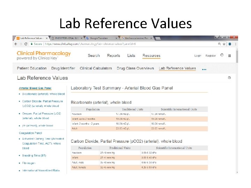251x188 pixels.
Task: Open the Reports menu
Action: pyautogui.click(x=114, y=56)
